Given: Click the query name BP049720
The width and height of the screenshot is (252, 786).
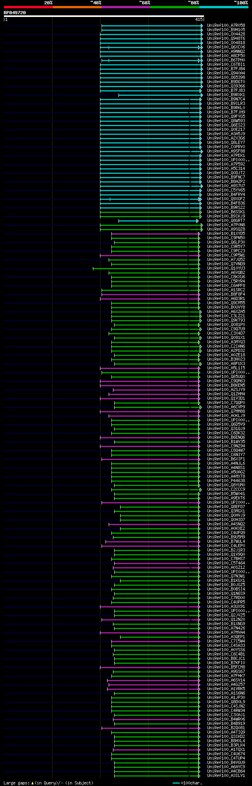Looking at the screenshot, I should [15, 13].
